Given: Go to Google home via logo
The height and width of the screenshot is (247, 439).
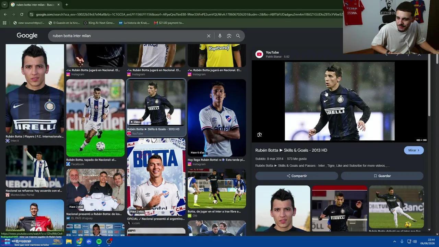Looking at the screenshot, I should point(27,36).
